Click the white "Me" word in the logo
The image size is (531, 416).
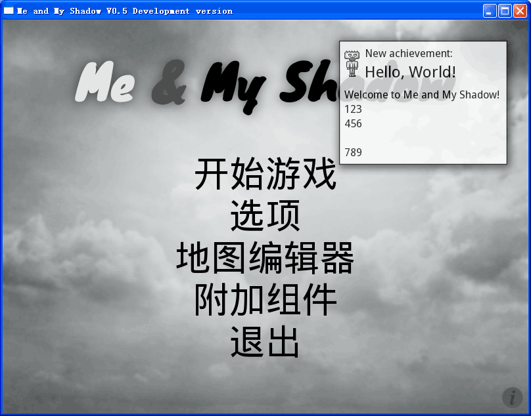[105, 83]
